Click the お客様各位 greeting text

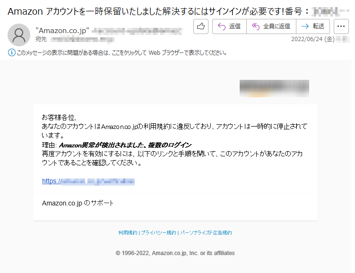point(59,117)
